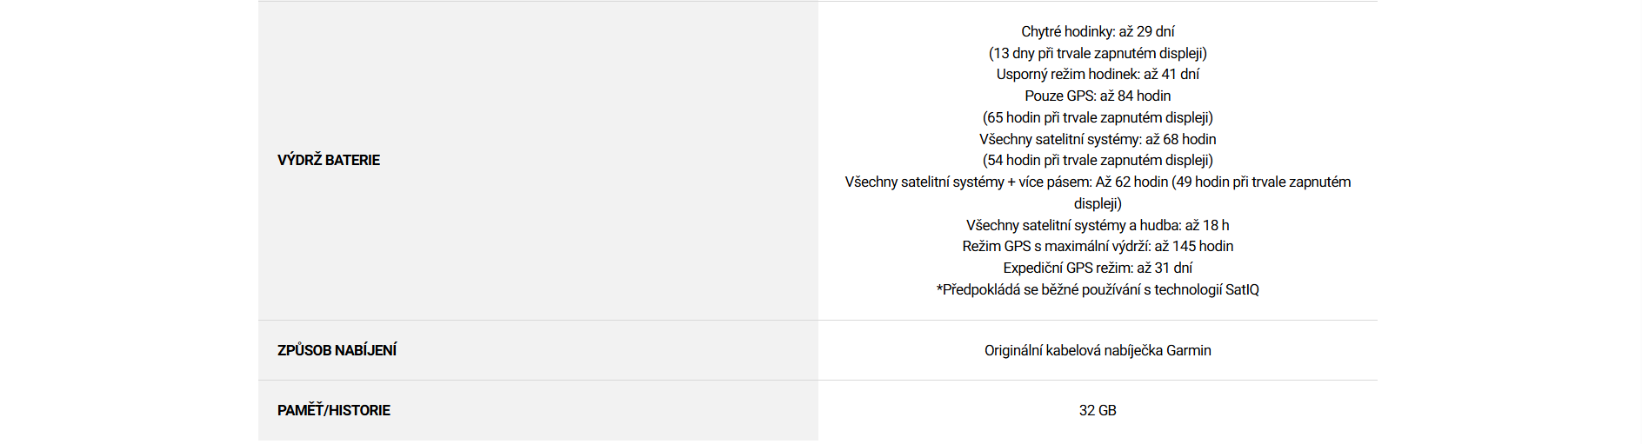The height and width of the screenshot is (444, 1642).
Task: Click the ZPŮSOB NABÍJENÍ row label
Action: click(x=337, y=350)
